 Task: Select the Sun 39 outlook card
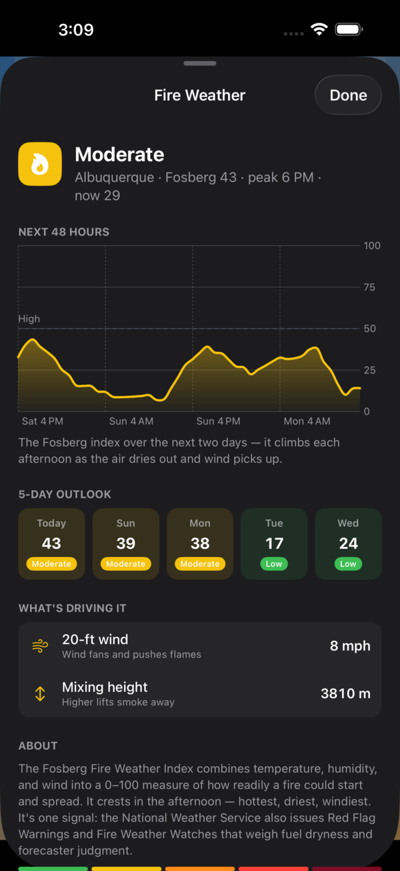tap(126, 544)
